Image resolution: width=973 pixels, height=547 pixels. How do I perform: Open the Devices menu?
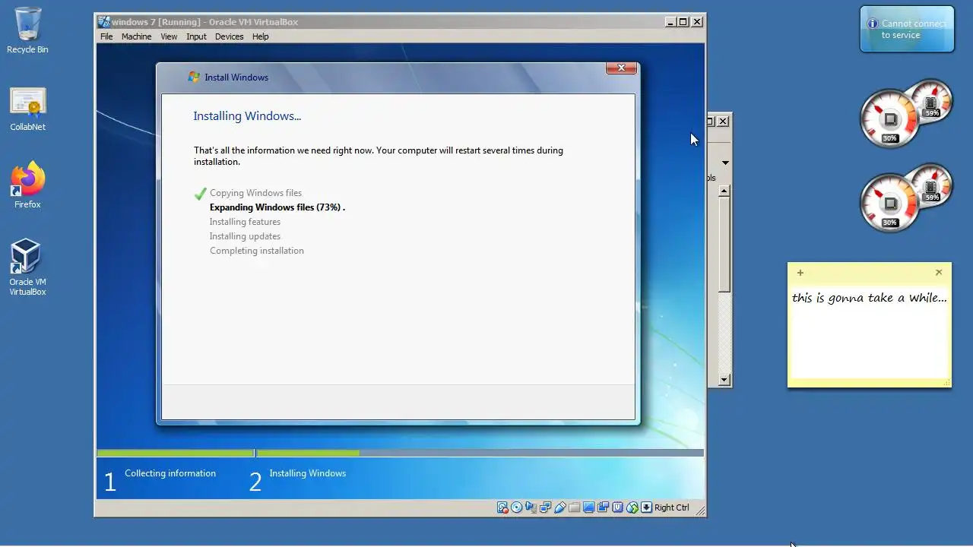tap(229, 36)
